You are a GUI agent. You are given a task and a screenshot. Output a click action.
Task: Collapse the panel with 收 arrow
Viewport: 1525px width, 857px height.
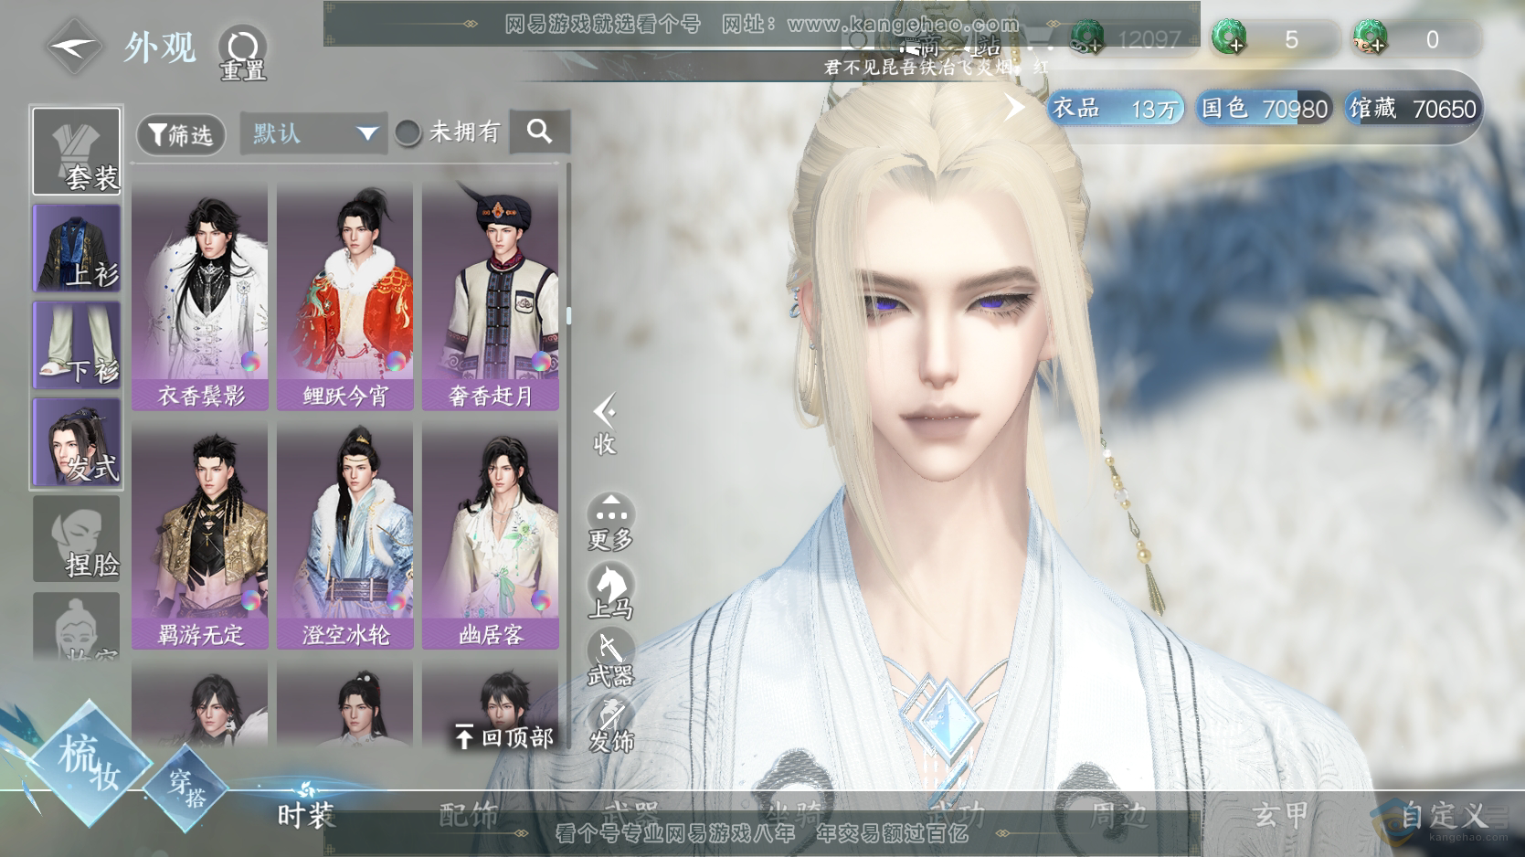(605, 425)
